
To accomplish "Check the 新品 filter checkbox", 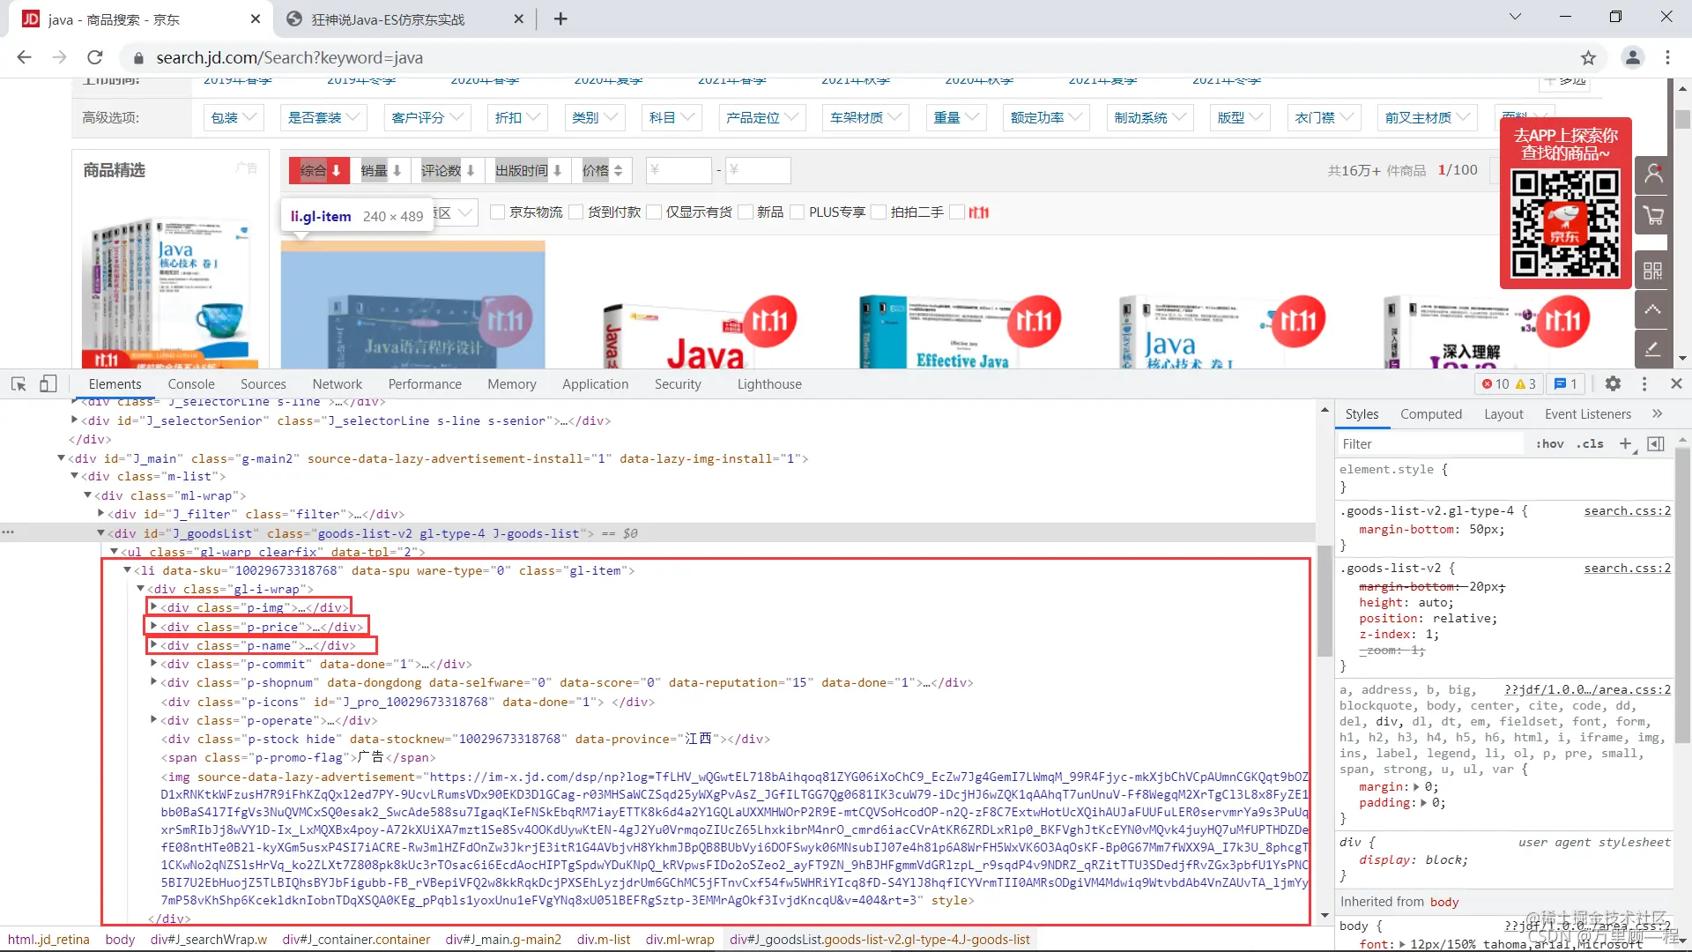I will click(x=746, y=212).
